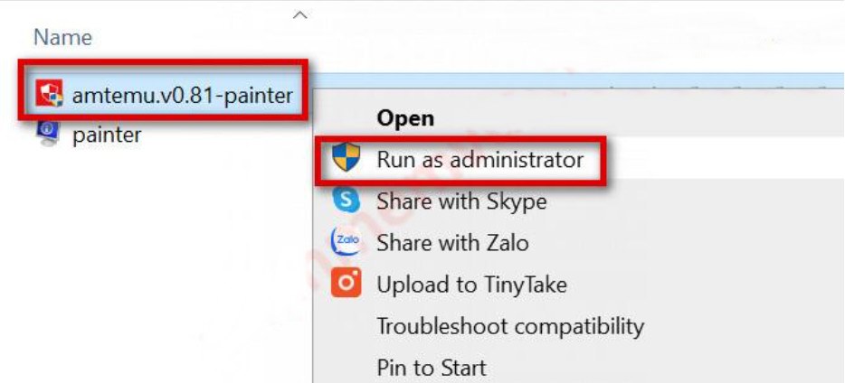
Task: Select the amtemu.v0.81-painter file name
Action: pyautogui.click(x=181, y=93)
